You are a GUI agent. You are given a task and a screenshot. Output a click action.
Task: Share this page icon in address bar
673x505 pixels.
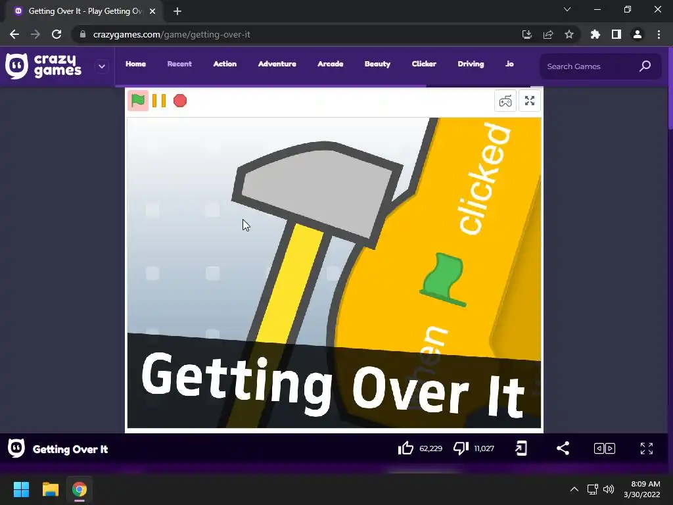(548, 34)
